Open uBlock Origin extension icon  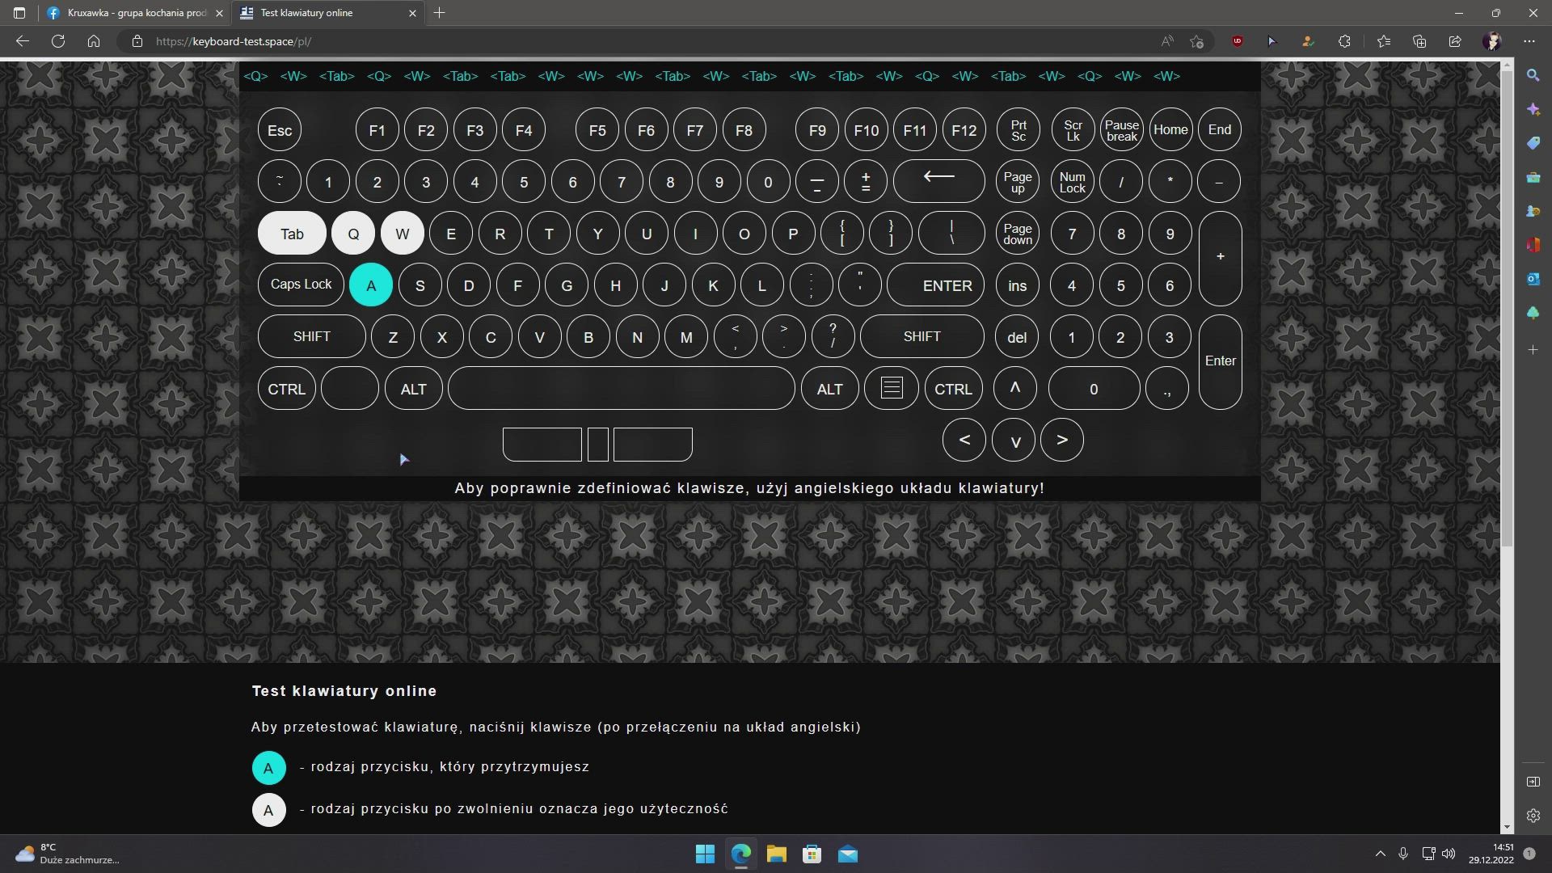pos(1237,41)
